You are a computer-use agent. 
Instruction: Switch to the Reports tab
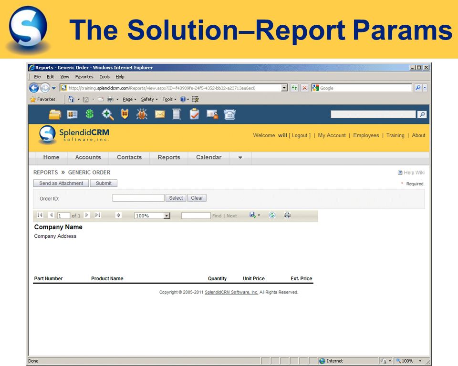click(x=169, y=157)
